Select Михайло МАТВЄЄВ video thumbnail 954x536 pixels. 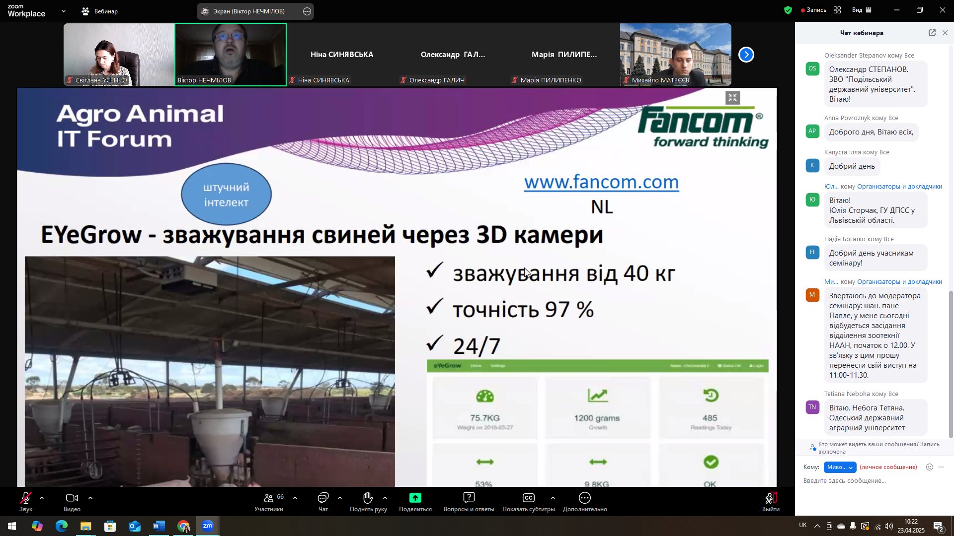676,55
